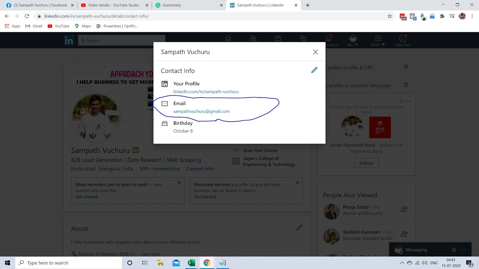Close the LinkedIn browser tab
The height and width of the screenshot is (269, 479).
[296, 5]
